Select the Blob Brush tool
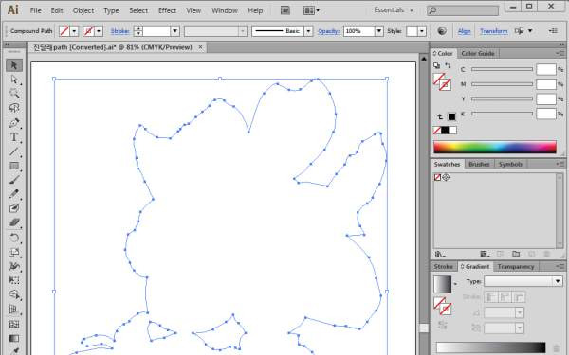 click(14, 208)
